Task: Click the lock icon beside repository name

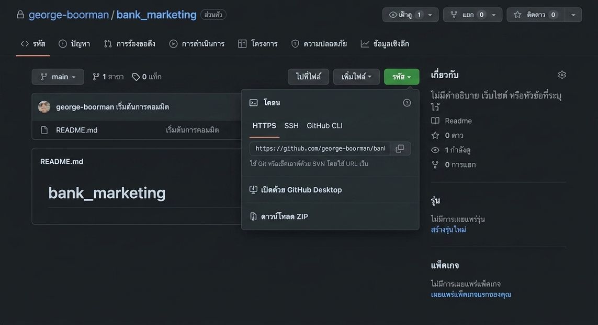Action: tap(20, 15)
